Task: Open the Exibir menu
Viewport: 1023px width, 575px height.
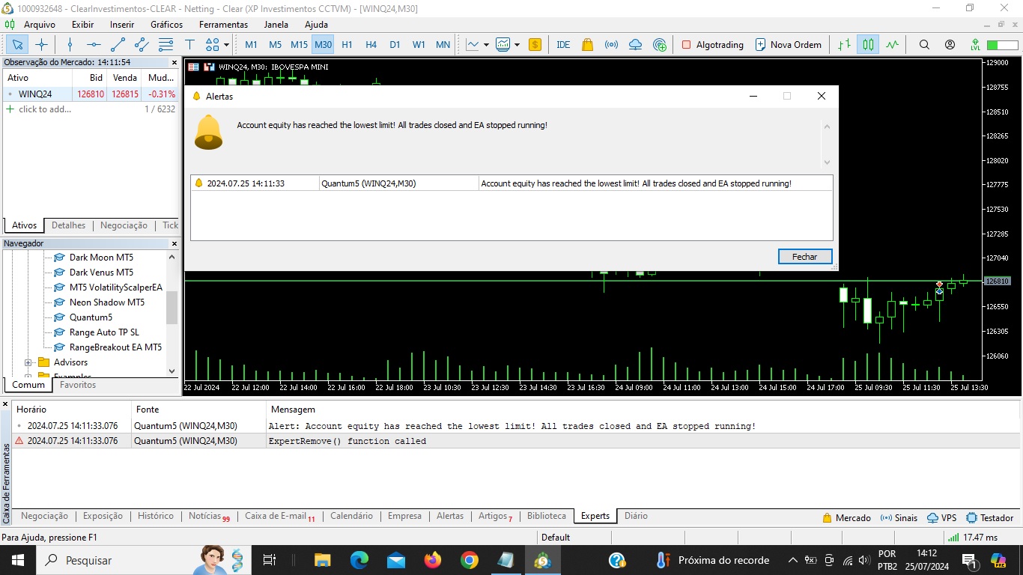Action: click(82, 25)
